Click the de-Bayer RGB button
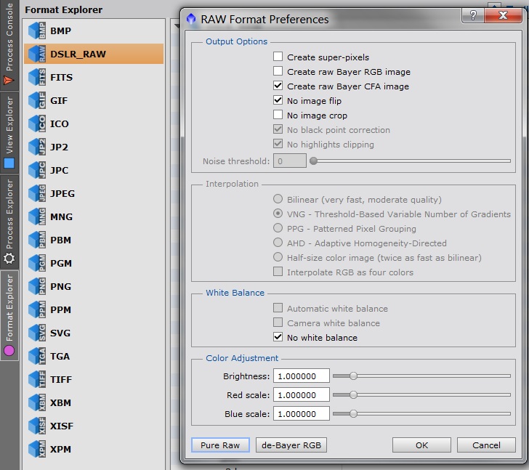The image size is (529, 470). pyautogui.click(x=291, y=445)
